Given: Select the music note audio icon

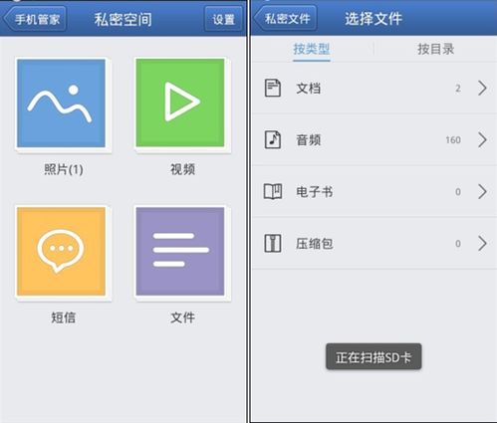Looking at the screenshot, I should [273, 139].
